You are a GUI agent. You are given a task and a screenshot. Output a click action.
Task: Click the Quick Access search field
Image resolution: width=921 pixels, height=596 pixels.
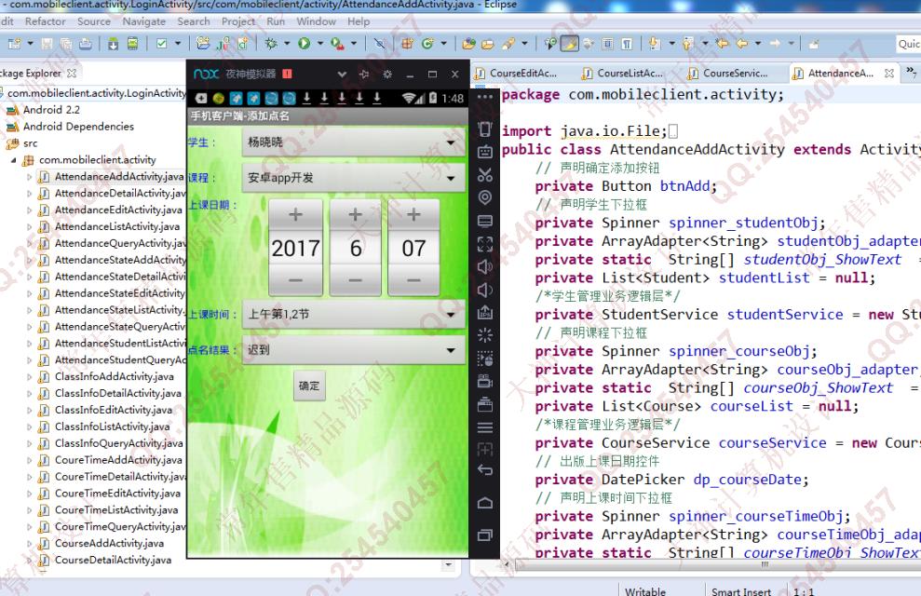tap(908, 44)
